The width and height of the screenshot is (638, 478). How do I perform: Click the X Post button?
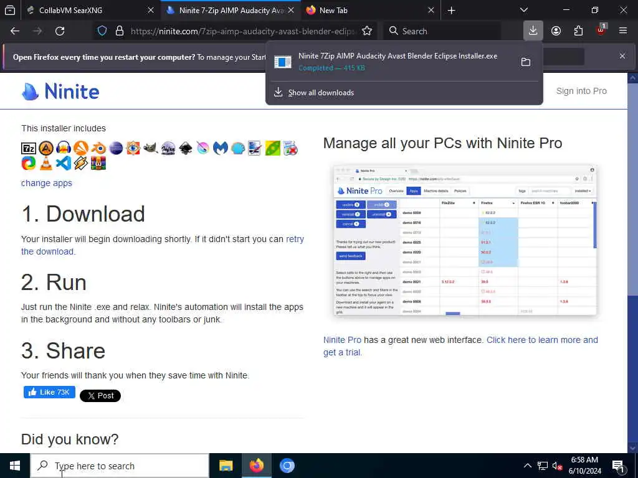tap(100, 395)
